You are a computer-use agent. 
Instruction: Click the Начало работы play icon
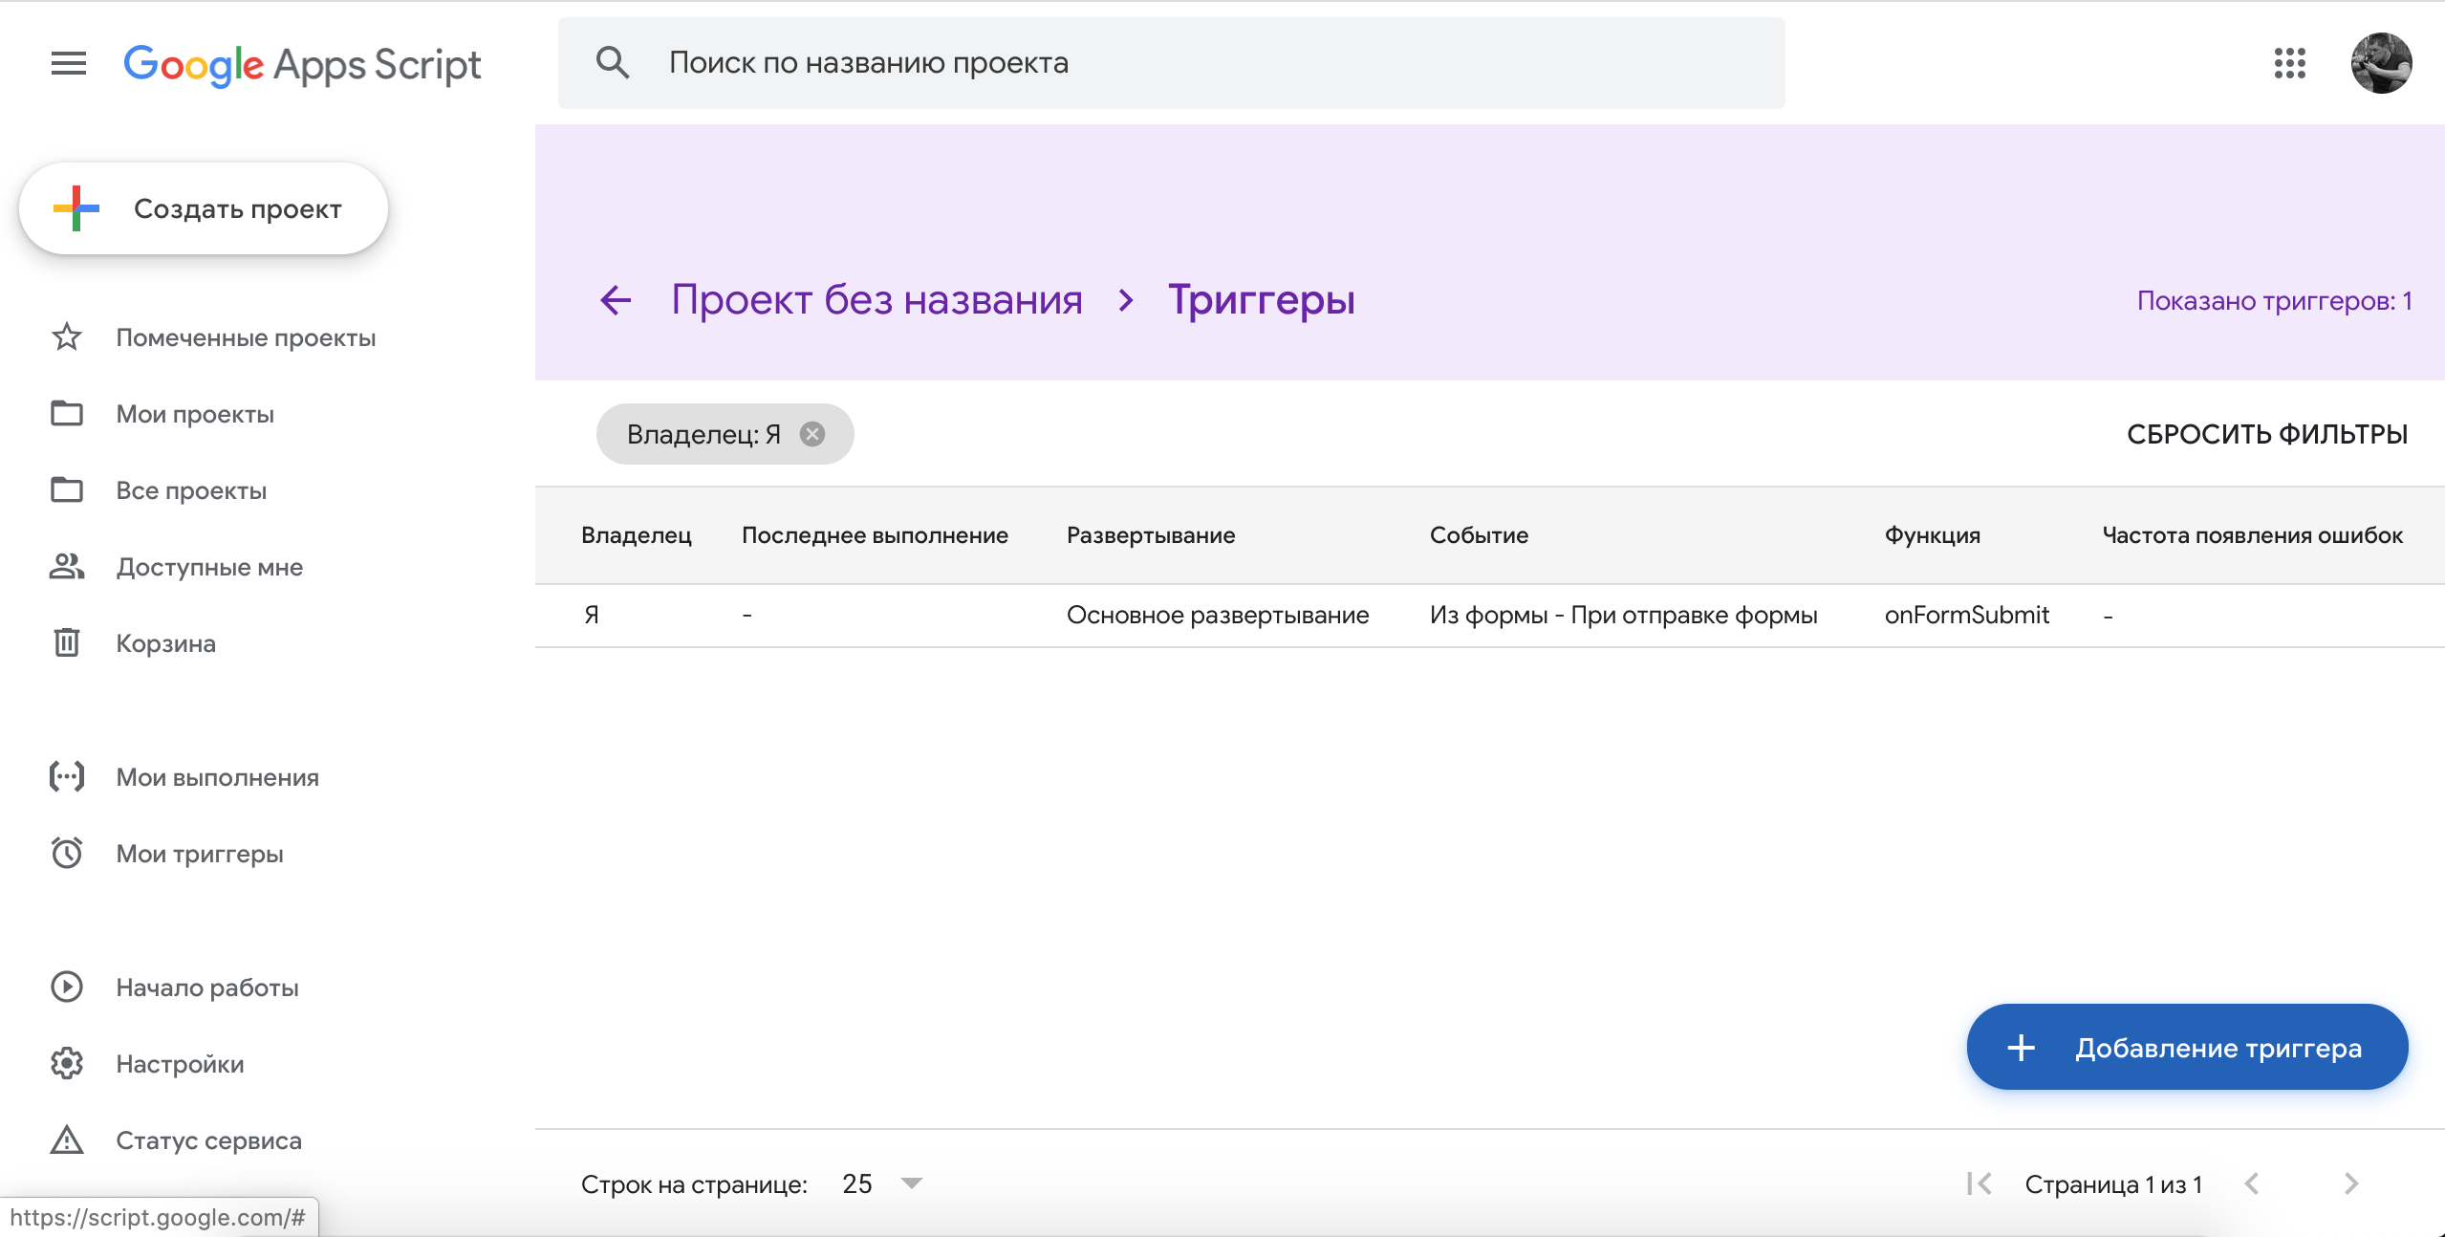[x=67, y=987]
